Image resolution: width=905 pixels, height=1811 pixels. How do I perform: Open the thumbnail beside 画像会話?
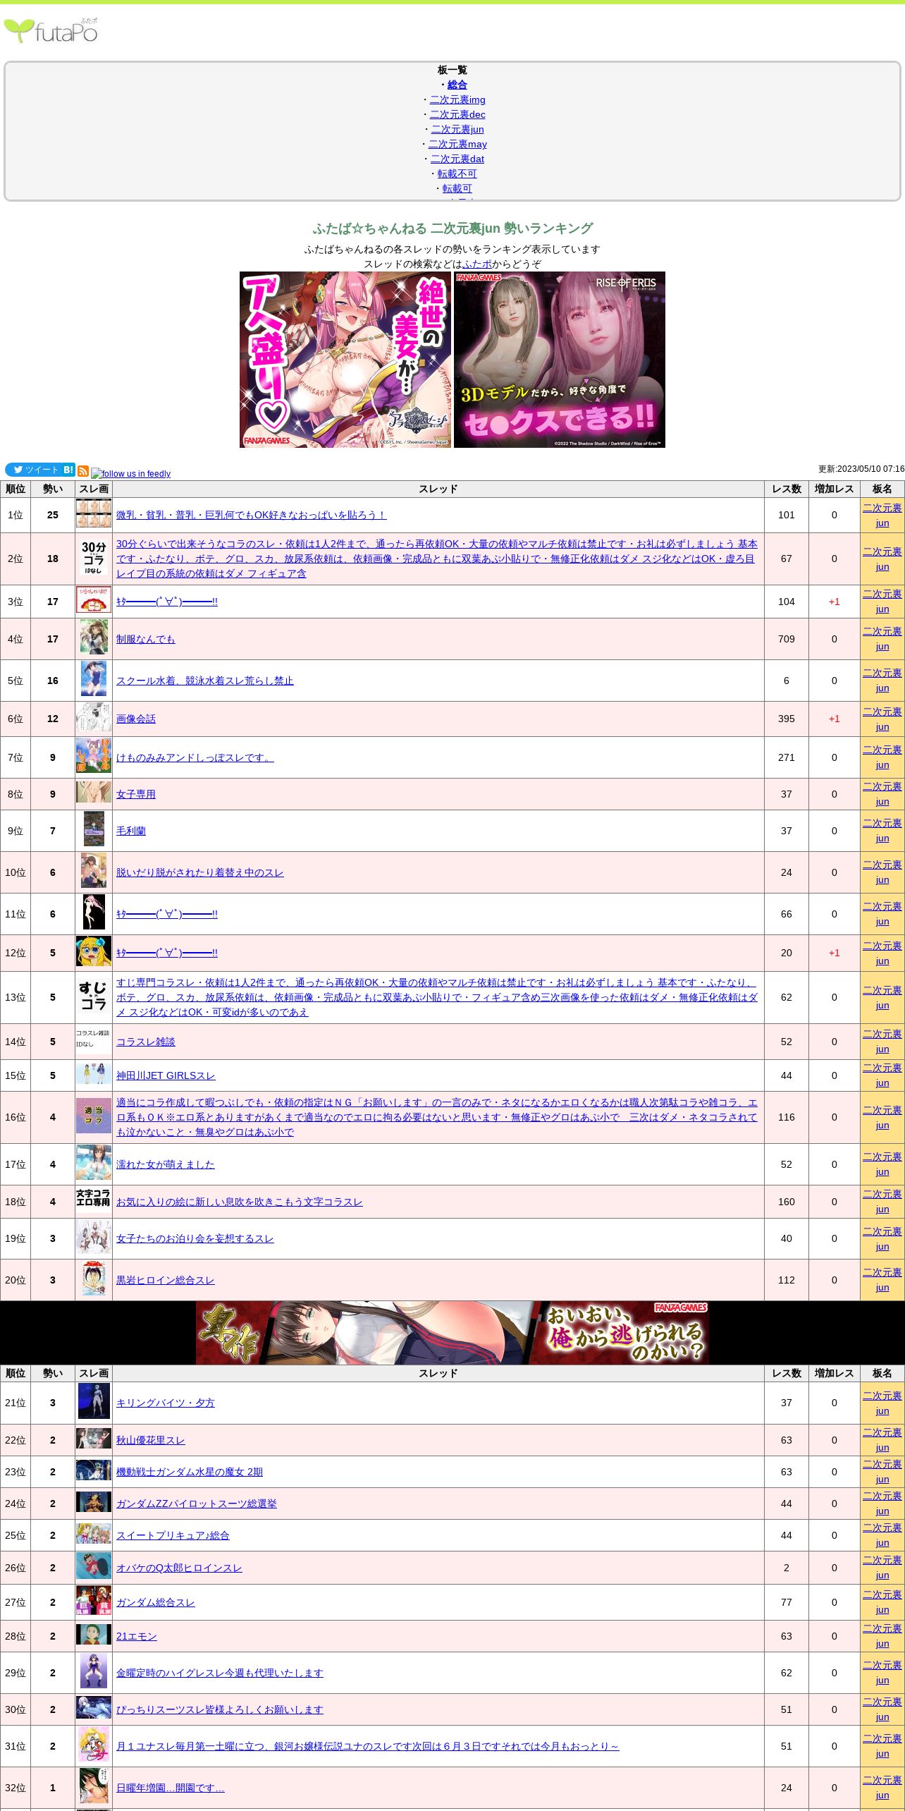[x=94, y=718]
